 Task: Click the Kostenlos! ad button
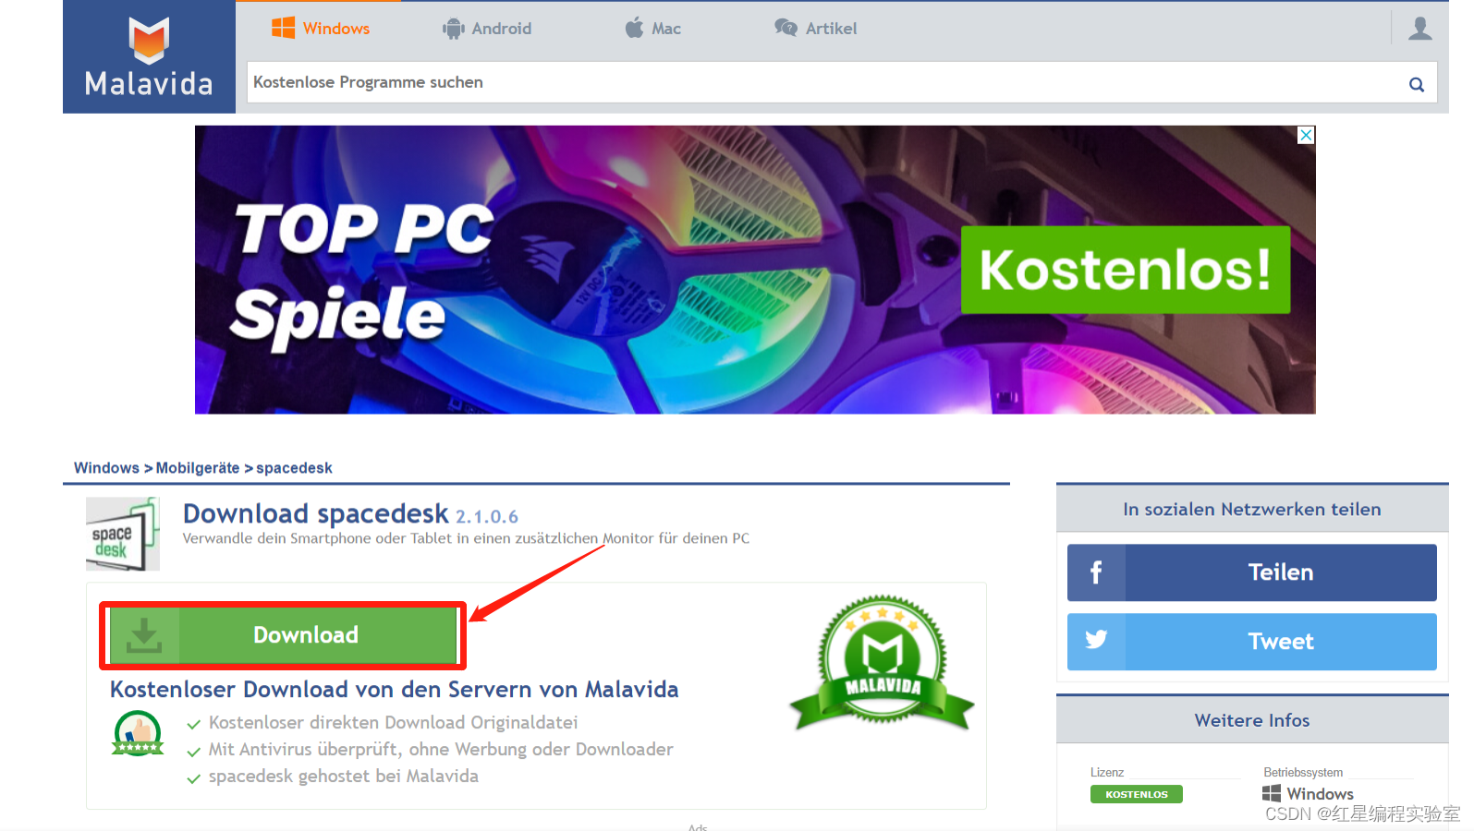click(x=1126, y=270)
